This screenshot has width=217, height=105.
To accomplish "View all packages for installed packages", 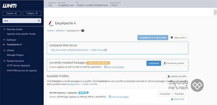I will (114, 67).
